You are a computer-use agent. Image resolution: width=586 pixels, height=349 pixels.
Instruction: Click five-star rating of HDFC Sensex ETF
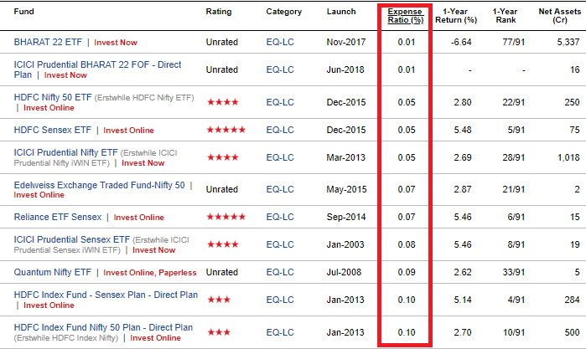point(226,130)
